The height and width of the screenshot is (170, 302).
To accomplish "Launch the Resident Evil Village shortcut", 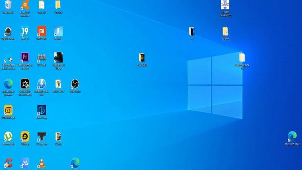I will click(x=58, y=58).
